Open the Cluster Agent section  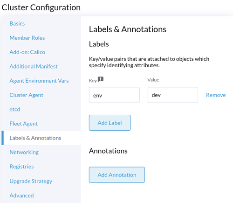(x=26, y=95)
